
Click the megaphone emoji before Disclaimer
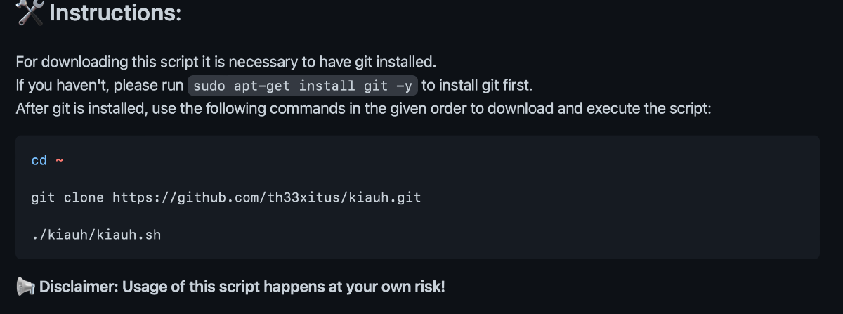click(25, 287)
